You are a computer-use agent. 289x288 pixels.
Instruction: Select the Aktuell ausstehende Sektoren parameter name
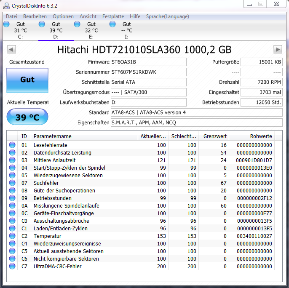coord(69,251)
